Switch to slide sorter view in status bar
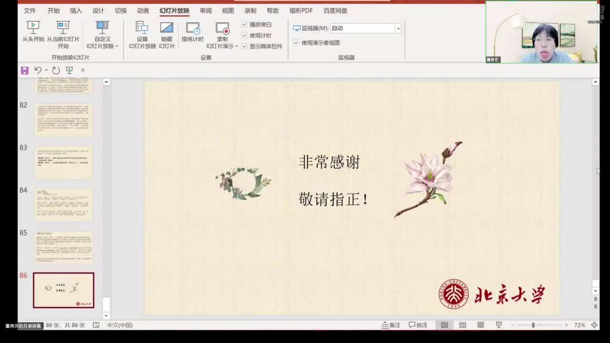610x343 pixels. [462, 325]
